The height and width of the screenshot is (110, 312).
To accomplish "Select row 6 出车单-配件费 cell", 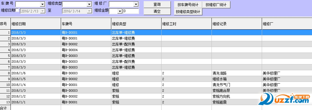I will (136, 62).
